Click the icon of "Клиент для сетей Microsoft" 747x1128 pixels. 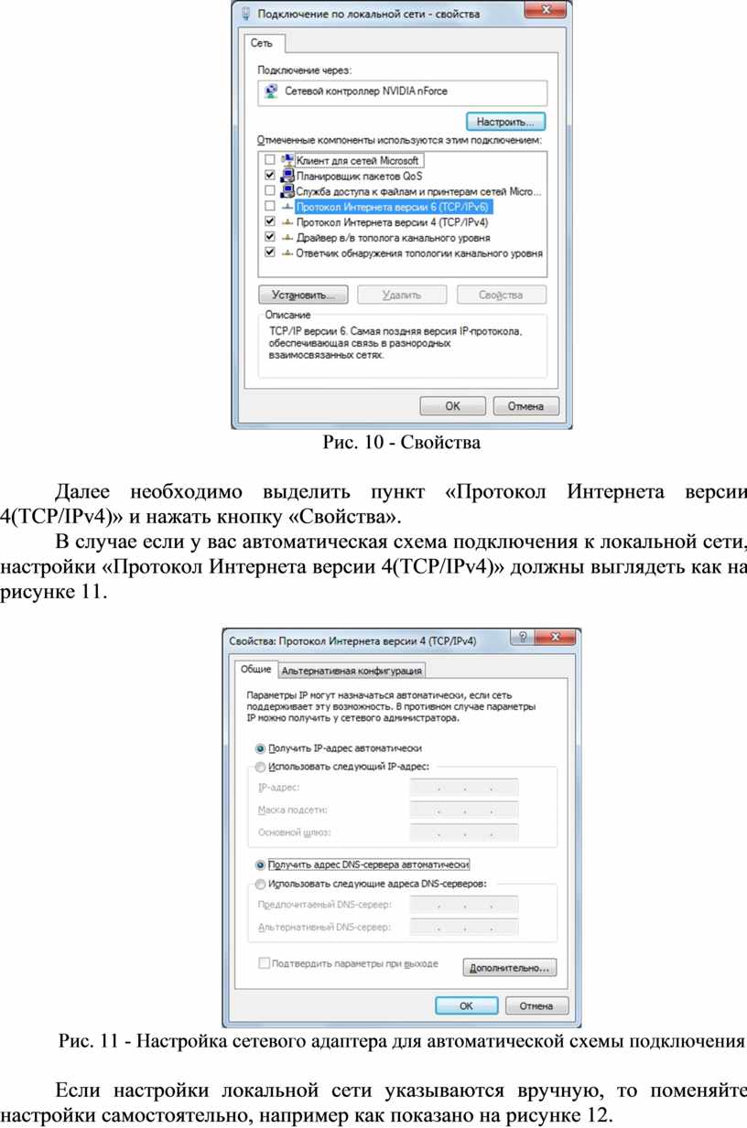tap(287, 160)
